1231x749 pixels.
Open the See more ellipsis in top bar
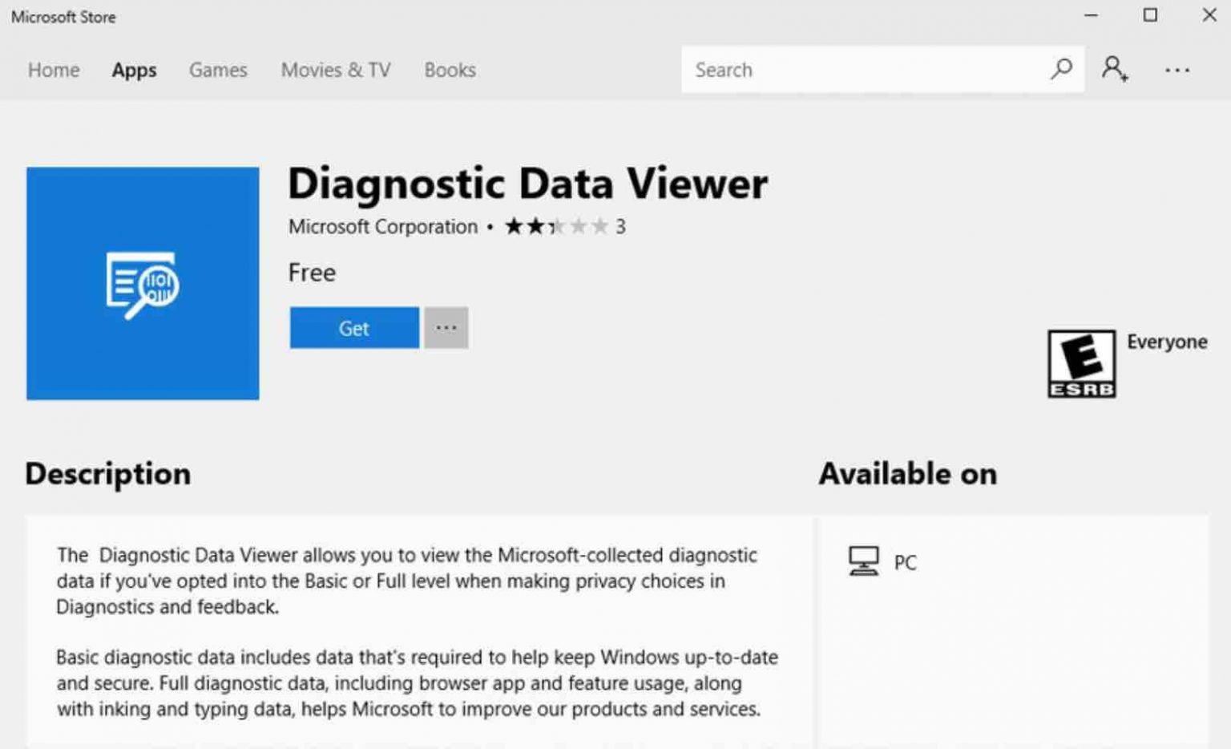tap(1177, 70)
